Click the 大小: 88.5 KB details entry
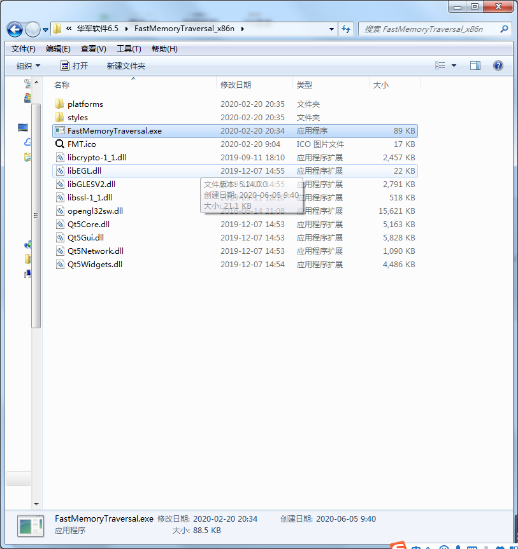Screen dimensions: 518x549 (x=196, y=530)
